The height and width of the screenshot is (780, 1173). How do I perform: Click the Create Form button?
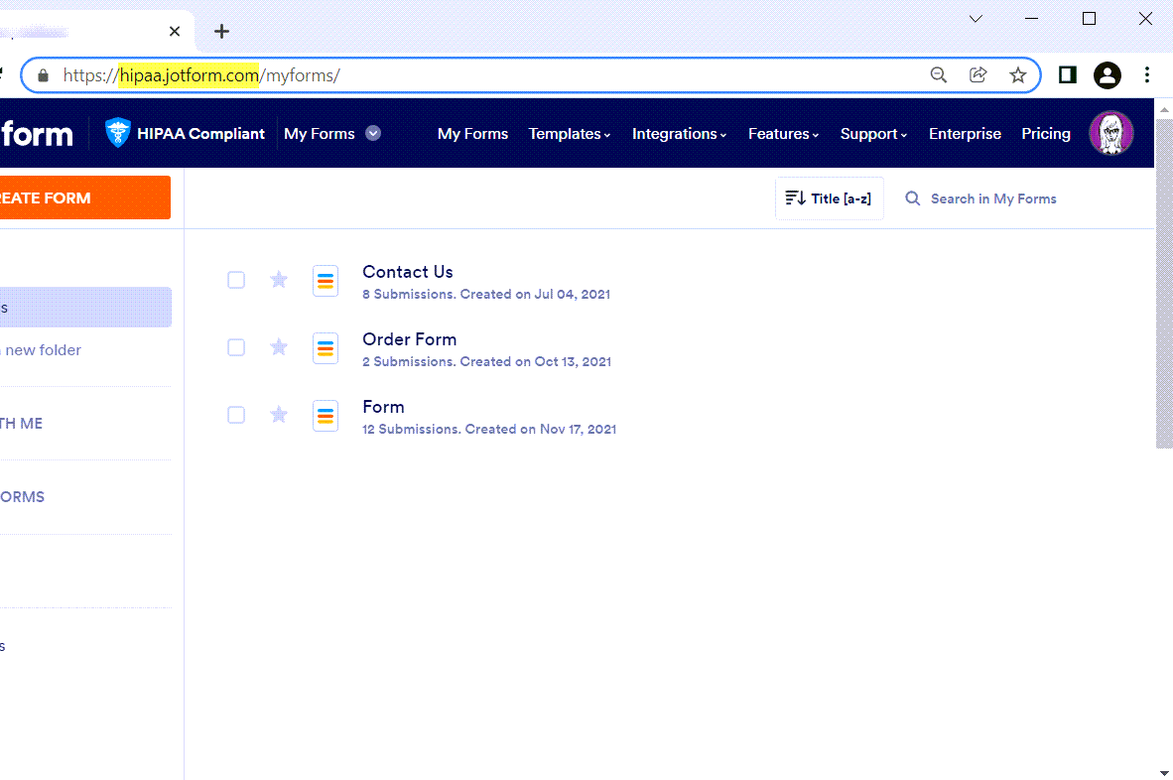pyautogui.click(x=79, y=197)
